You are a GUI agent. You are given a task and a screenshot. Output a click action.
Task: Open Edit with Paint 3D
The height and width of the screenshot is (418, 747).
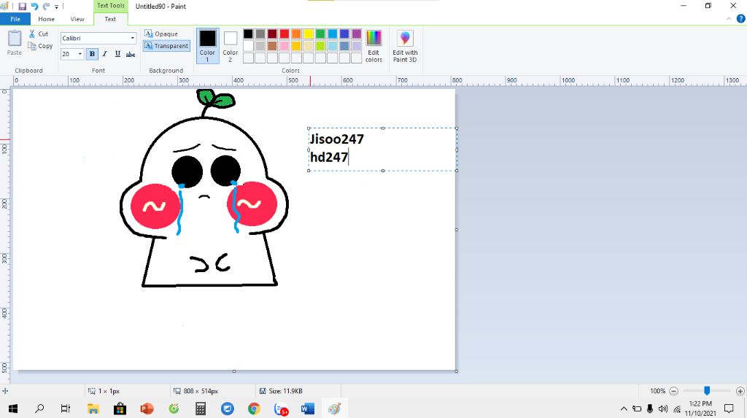tap(405, 46)
